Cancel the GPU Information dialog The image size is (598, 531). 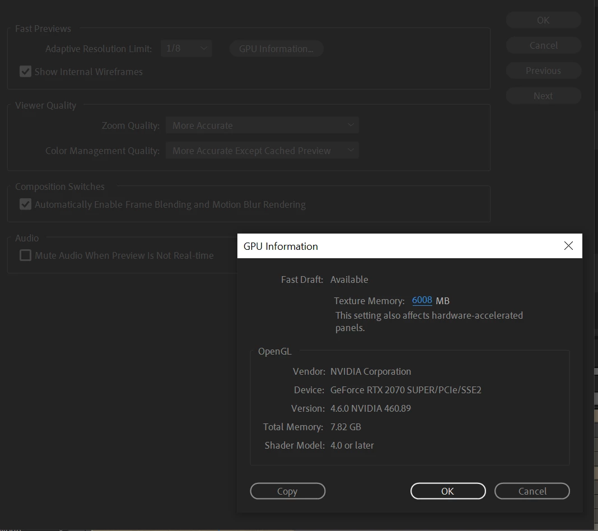tap(532, 491)
